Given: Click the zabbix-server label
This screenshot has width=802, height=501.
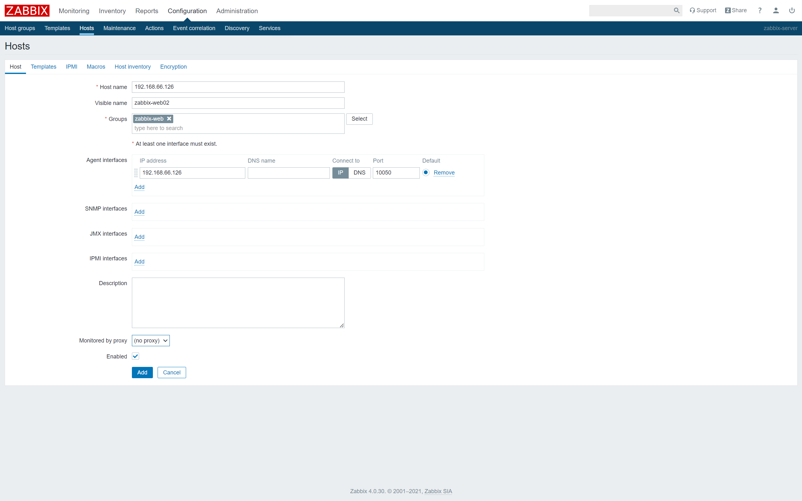Looking at the screenshot, I should (780, 28).
